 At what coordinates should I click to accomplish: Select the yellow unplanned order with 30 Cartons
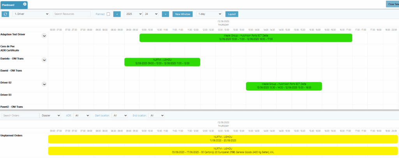pyautogui.click(x=223, y=151)
